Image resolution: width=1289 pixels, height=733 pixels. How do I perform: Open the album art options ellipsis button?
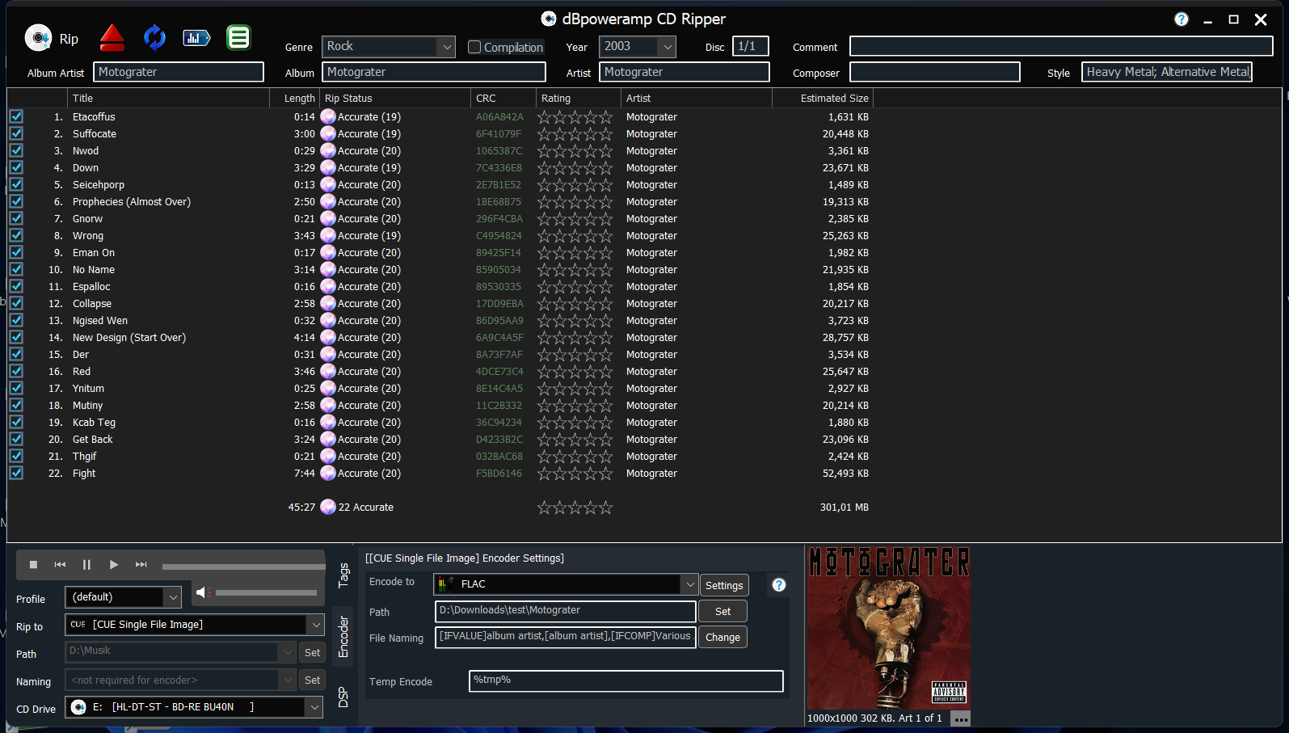click(x=960, y=718)
